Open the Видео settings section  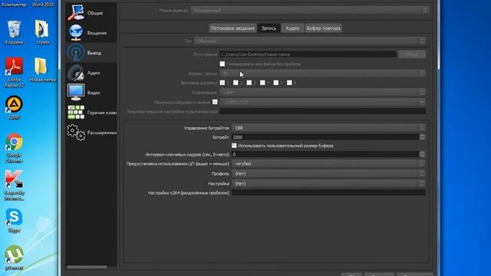[91, 93]
